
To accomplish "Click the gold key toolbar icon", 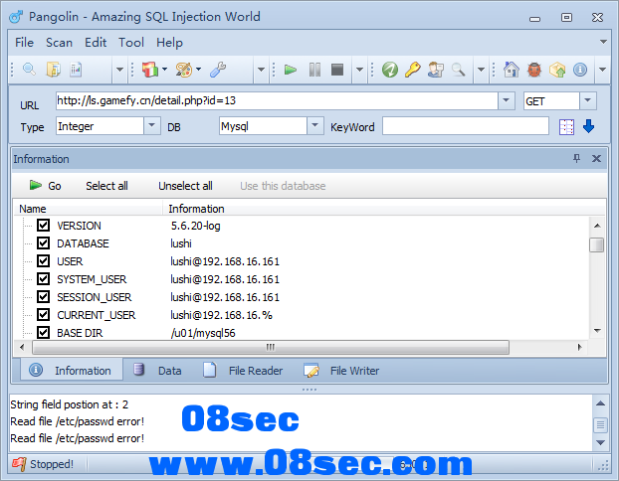I will (413, 70).
